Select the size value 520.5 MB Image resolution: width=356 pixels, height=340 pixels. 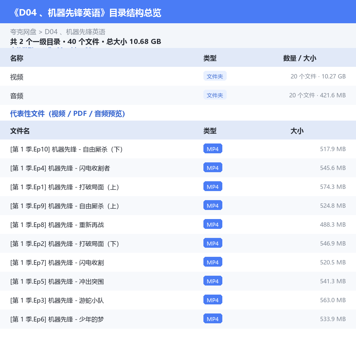coord(333,262)
